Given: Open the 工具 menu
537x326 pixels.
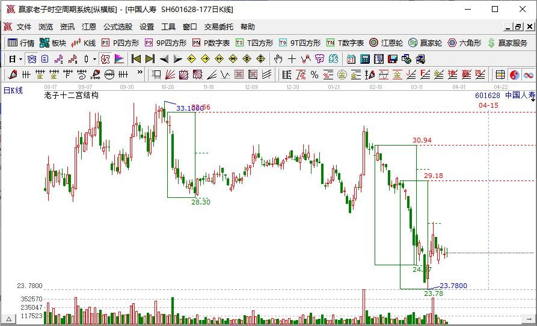Looking at the screenshot, I should point(168,26).
